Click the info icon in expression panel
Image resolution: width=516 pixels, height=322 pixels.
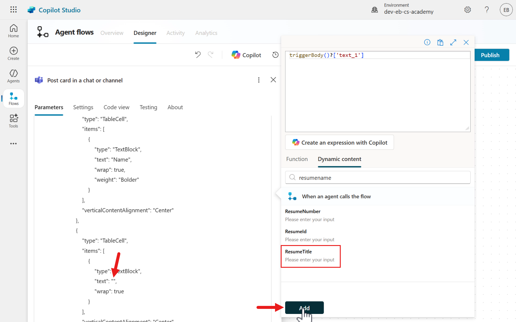(x=427, y=42)
